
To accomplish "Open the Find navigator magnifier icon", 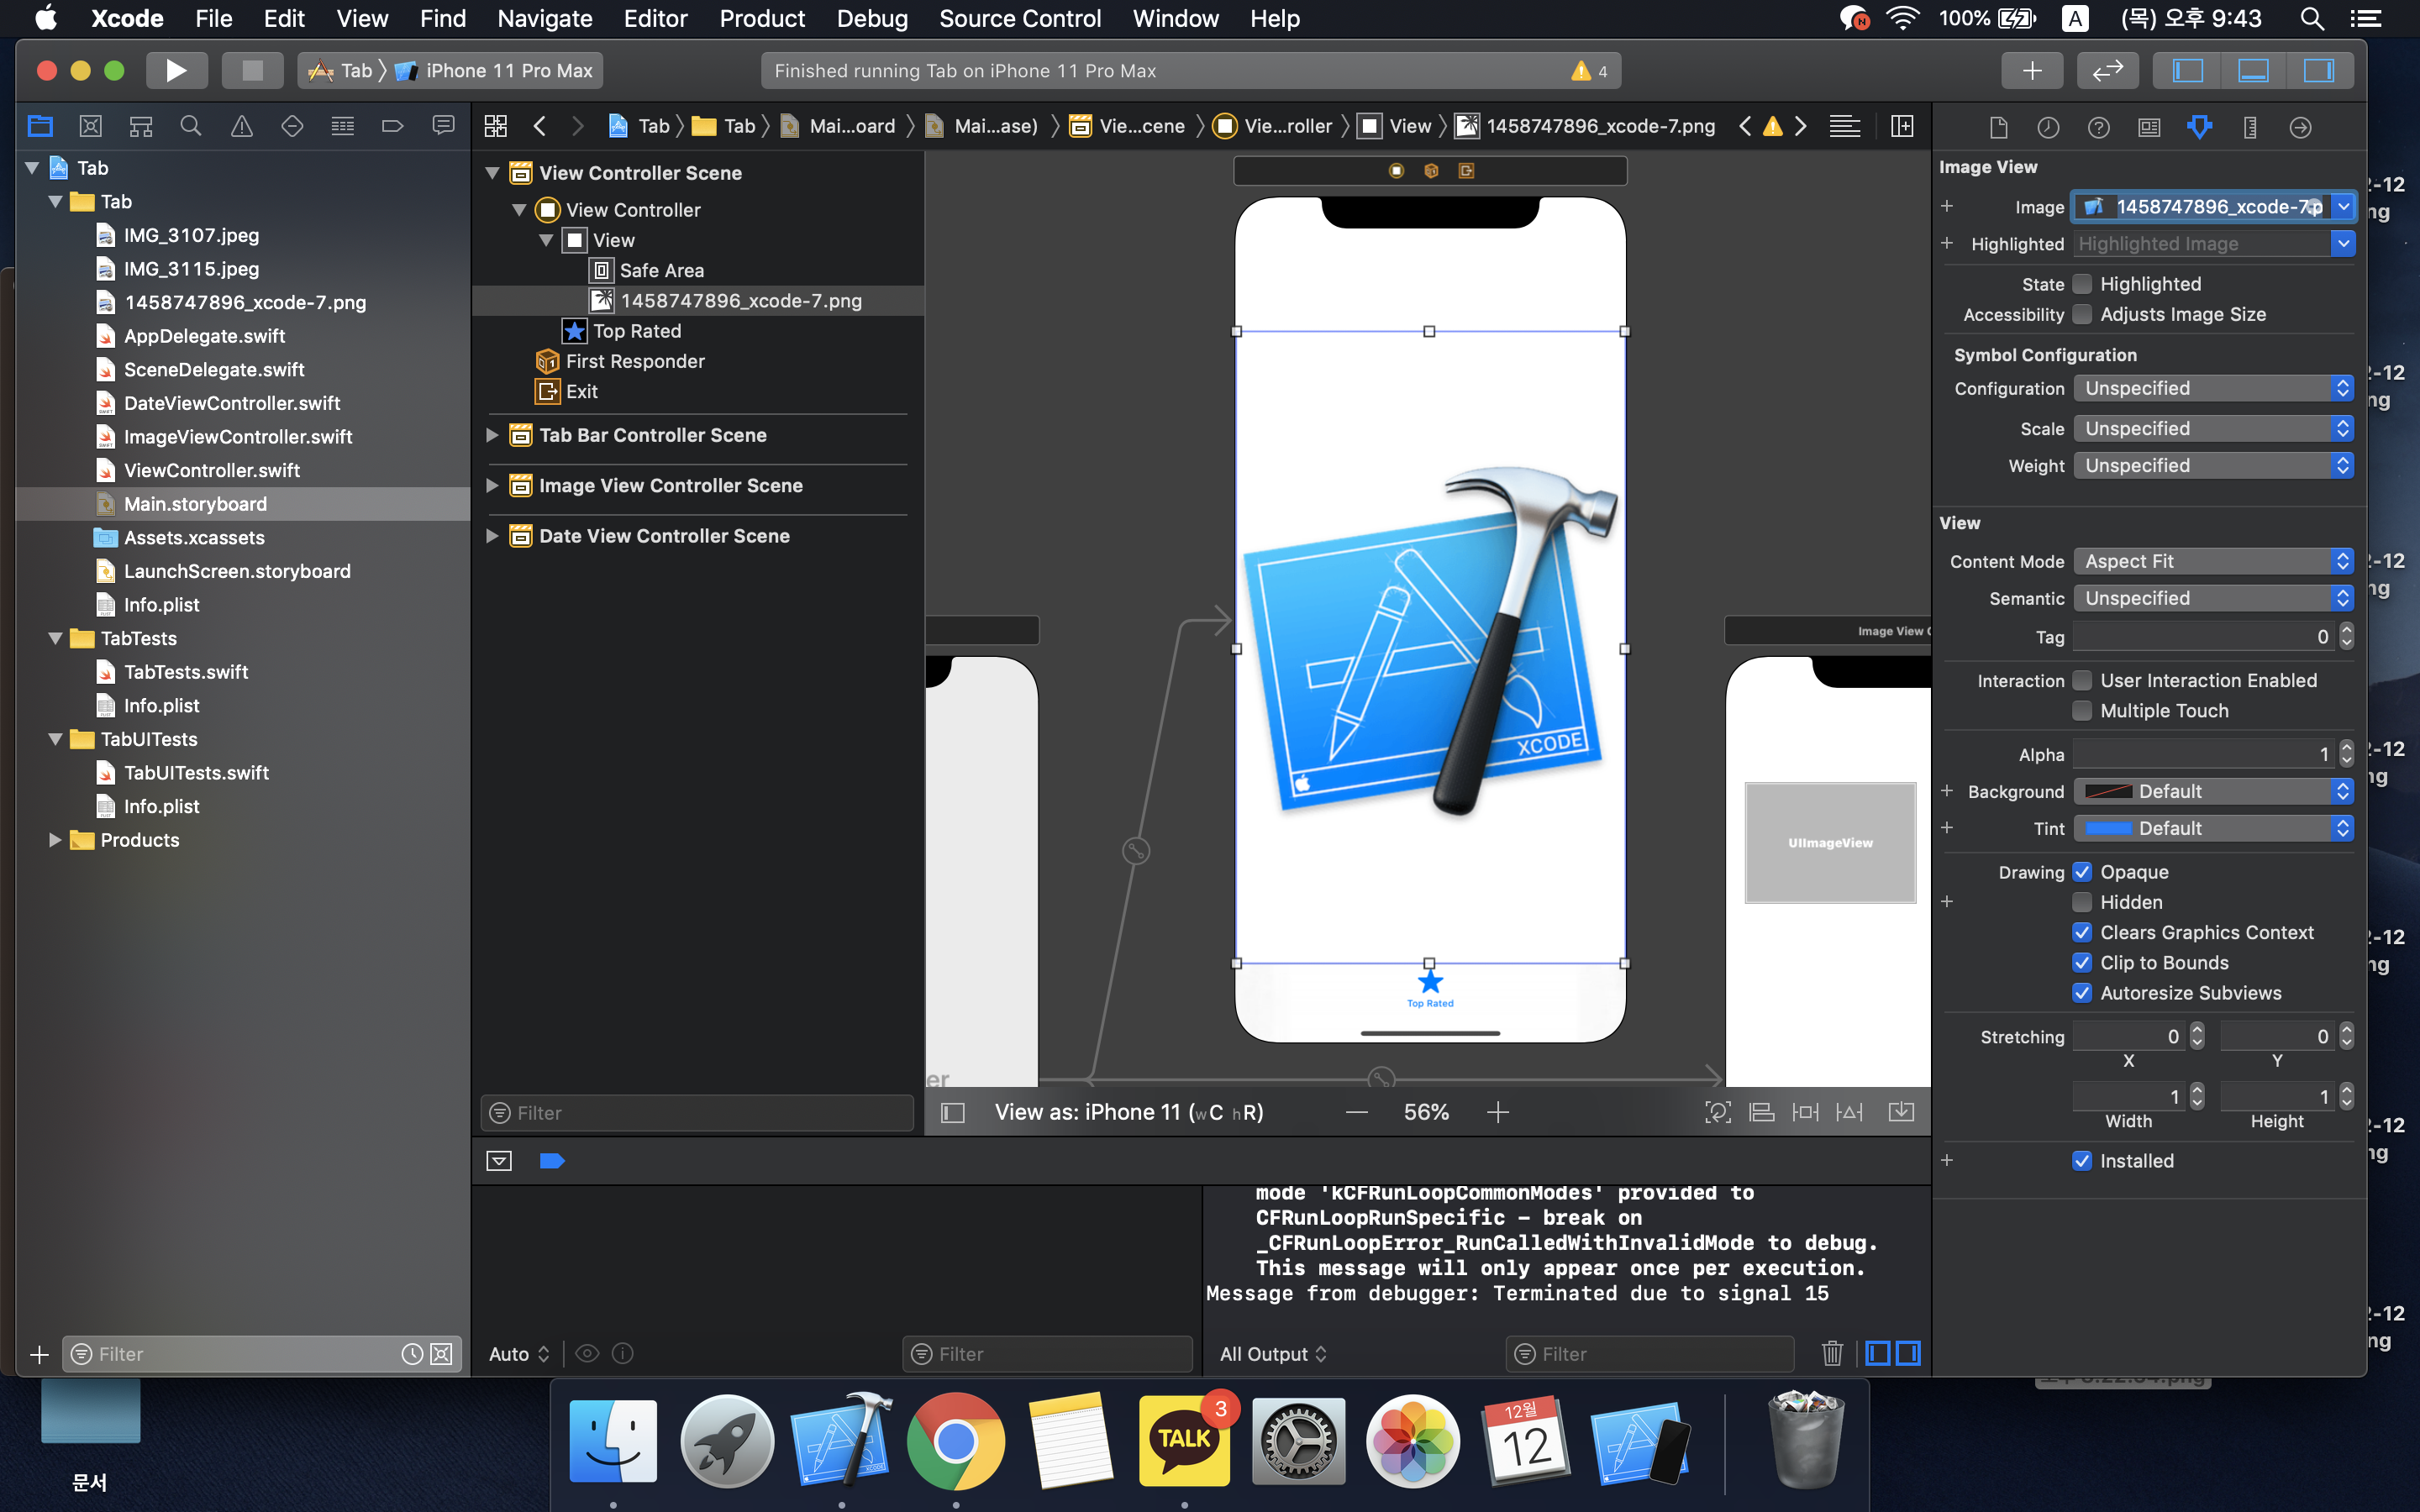I will coord(190,126).
